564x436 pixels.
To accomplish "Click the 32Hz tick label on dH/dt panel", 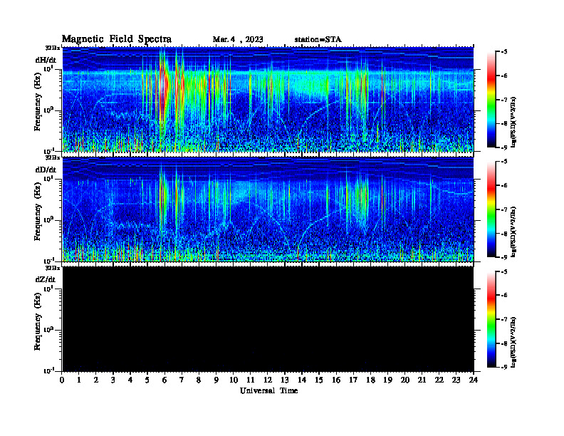I will click(x=53, y=48).
